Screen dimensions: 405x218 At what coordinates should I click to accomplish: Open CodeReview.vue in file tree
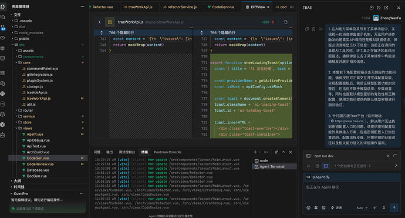(40, 164)
